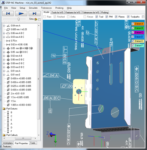Uncheck the Tool checkbox

pyautogui.click(x=97, y=17)
